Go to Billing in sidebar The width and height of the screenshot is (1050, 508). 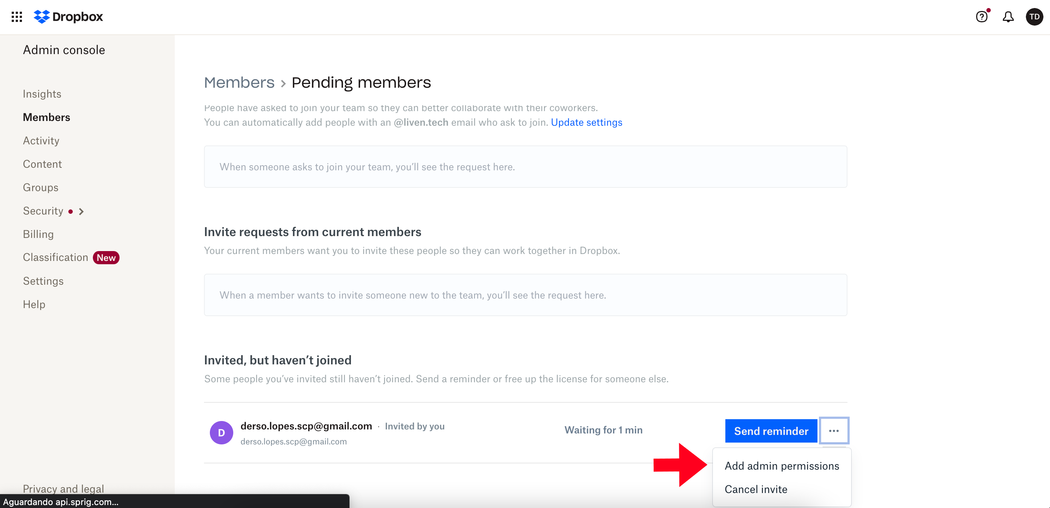(38, 234)
